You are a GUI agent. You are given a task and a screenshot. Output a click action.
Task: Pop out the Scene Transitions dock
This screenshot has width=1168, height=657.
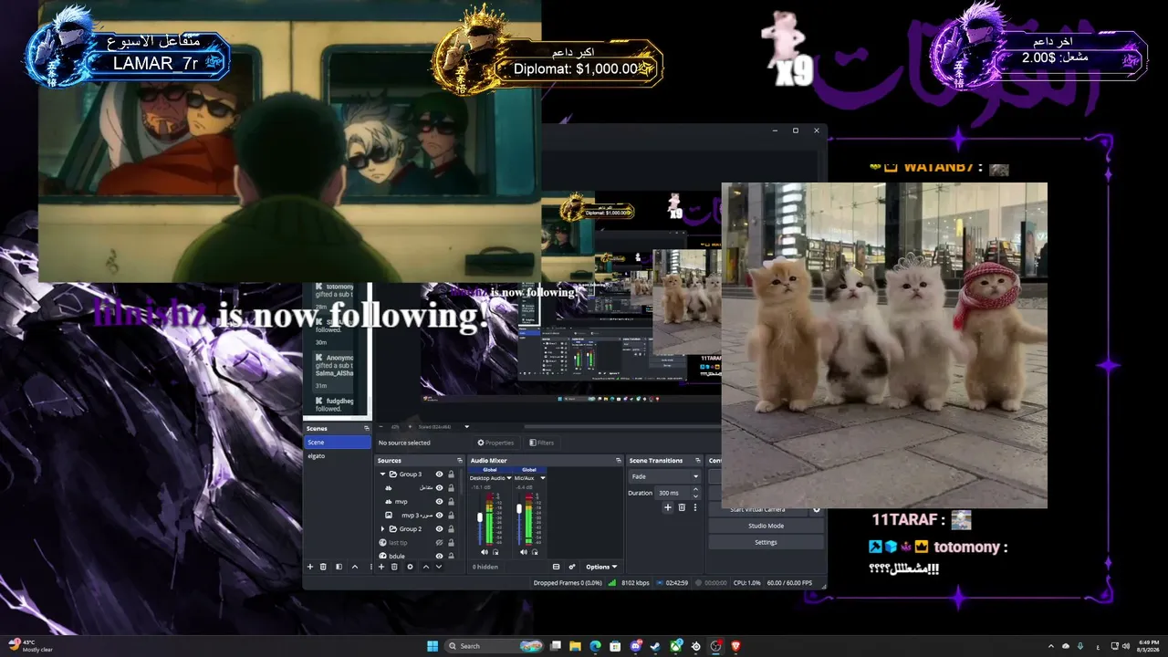(697, 461)
